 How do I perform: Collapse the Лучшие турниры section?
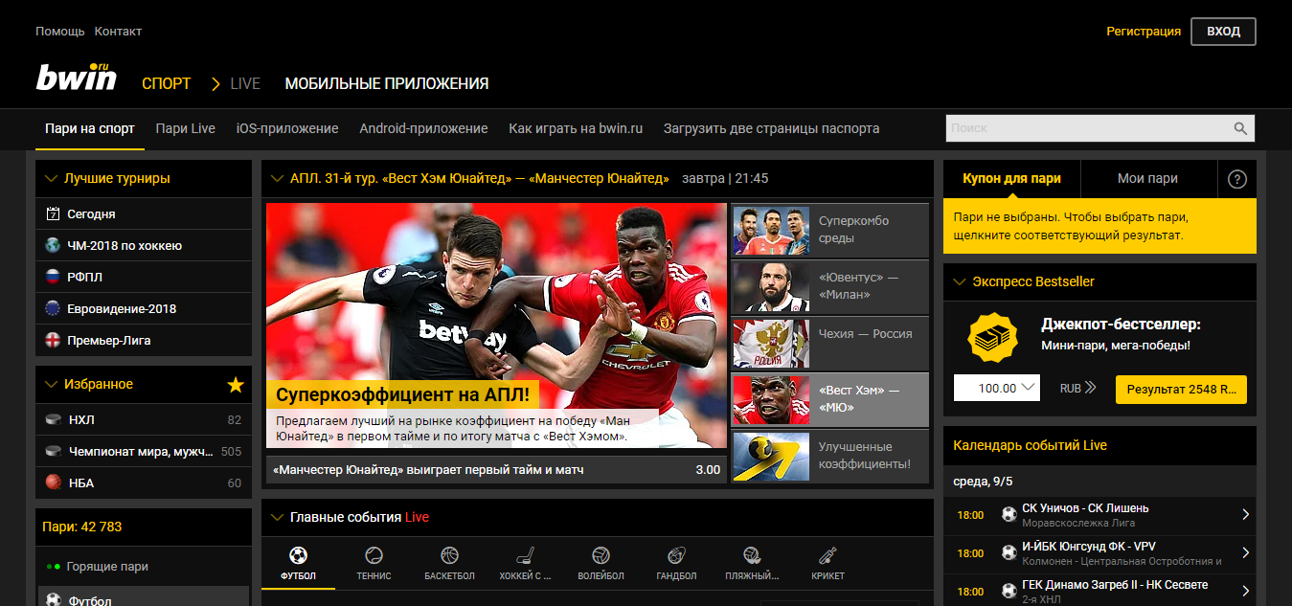pos(52,178)
